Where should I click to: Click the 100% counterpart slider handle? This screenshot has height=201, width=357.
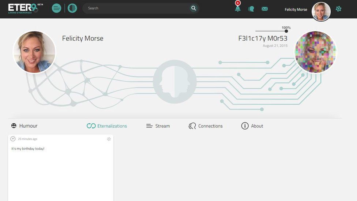(x=286, y=31)
